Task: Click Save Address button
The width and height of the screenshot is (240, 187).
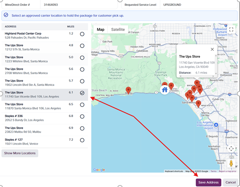Action: [x=208, y=182]
